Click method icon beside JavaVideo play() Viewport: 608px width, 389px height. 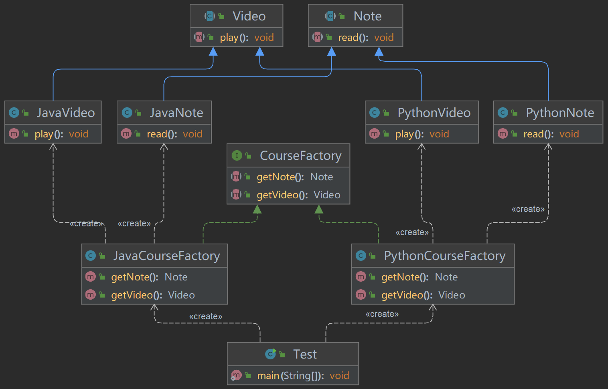pos(14,133)
